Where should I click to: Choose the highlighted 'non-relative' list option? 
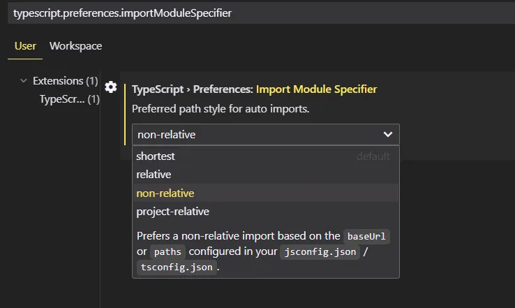tap(266, 193)
